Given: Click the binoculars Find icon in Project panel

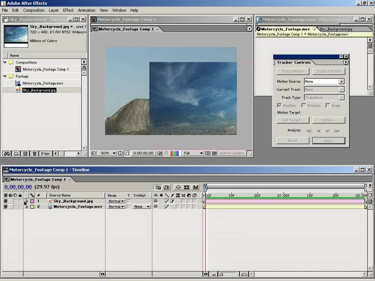Looking at the screenshot, I should tap(6, 154).
